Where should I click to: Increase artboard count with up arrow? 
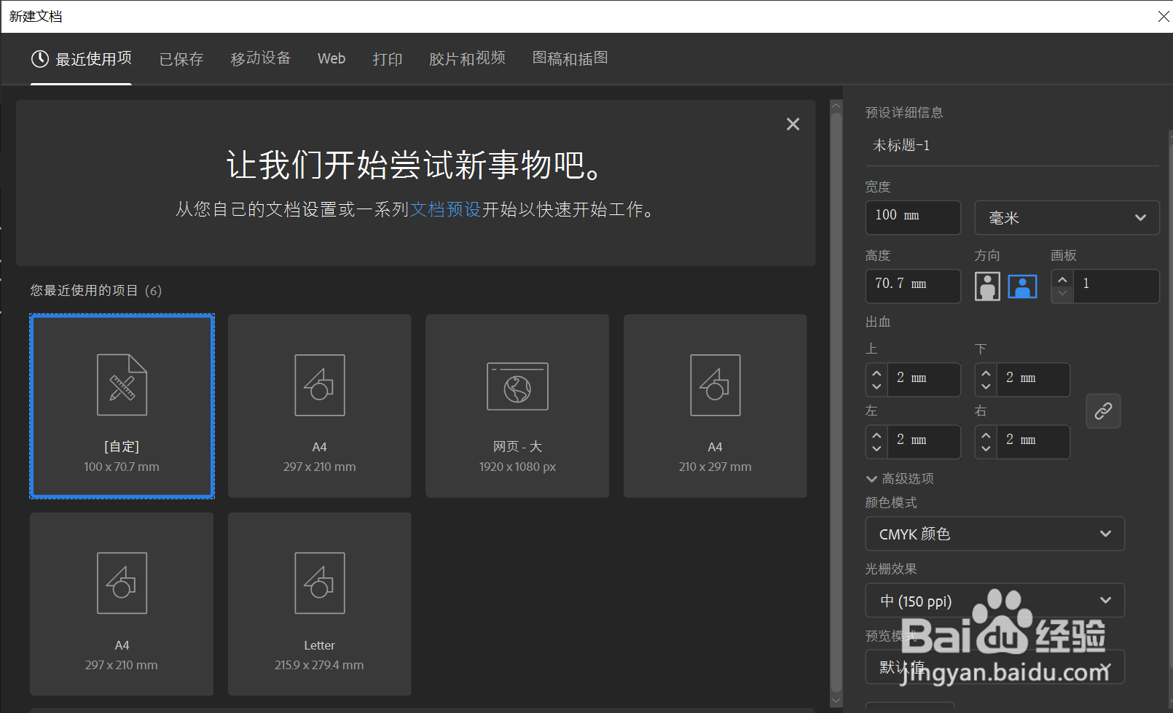1062,280
